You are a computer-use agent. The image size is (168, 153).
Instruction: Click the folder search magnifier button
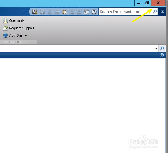(x=162, y=48)
